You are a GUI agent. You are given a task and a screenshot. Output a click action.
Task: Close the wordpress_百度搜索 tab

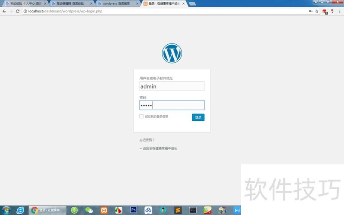[x=137, y=3]
